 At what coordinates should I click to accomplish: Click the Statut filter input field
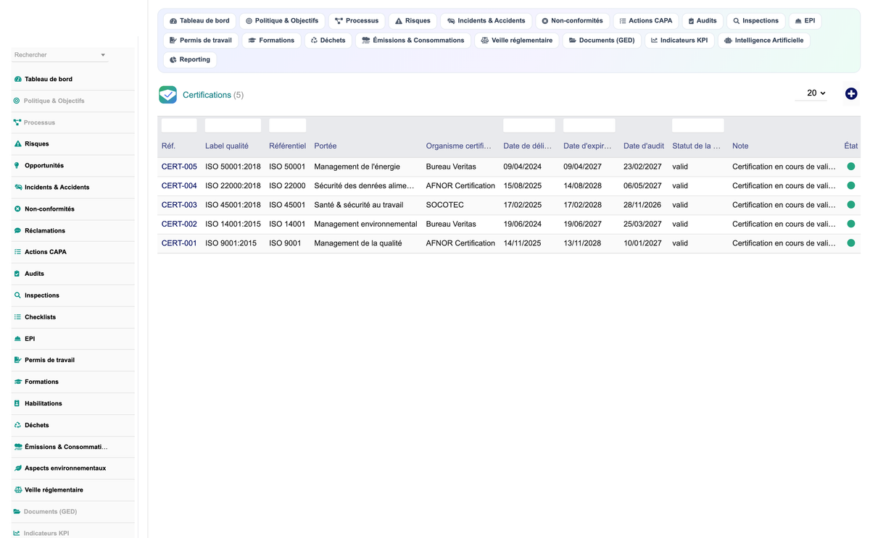[x=697, y=125]
